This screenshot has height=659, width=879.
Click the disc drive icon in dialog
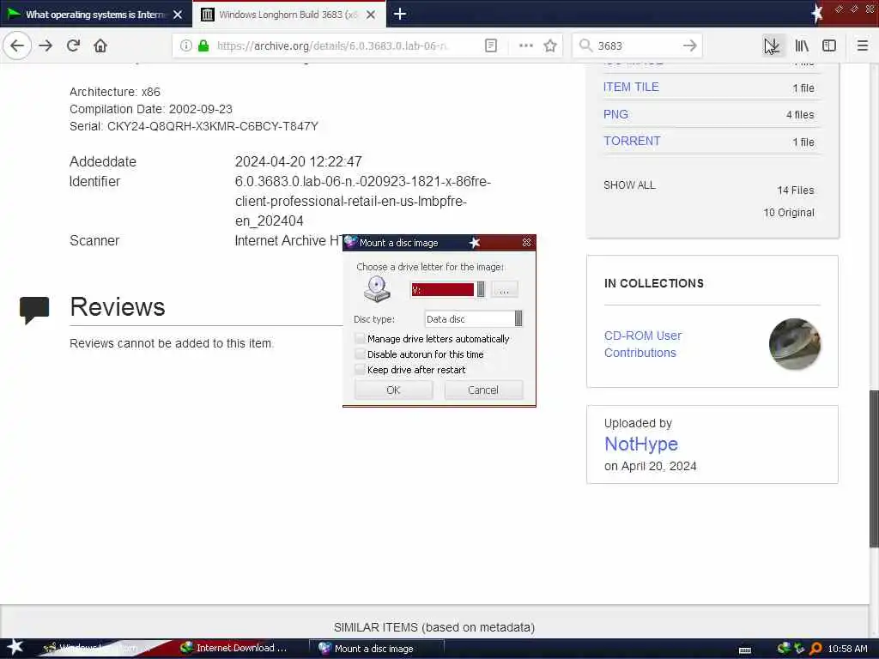tap(377, 289)
